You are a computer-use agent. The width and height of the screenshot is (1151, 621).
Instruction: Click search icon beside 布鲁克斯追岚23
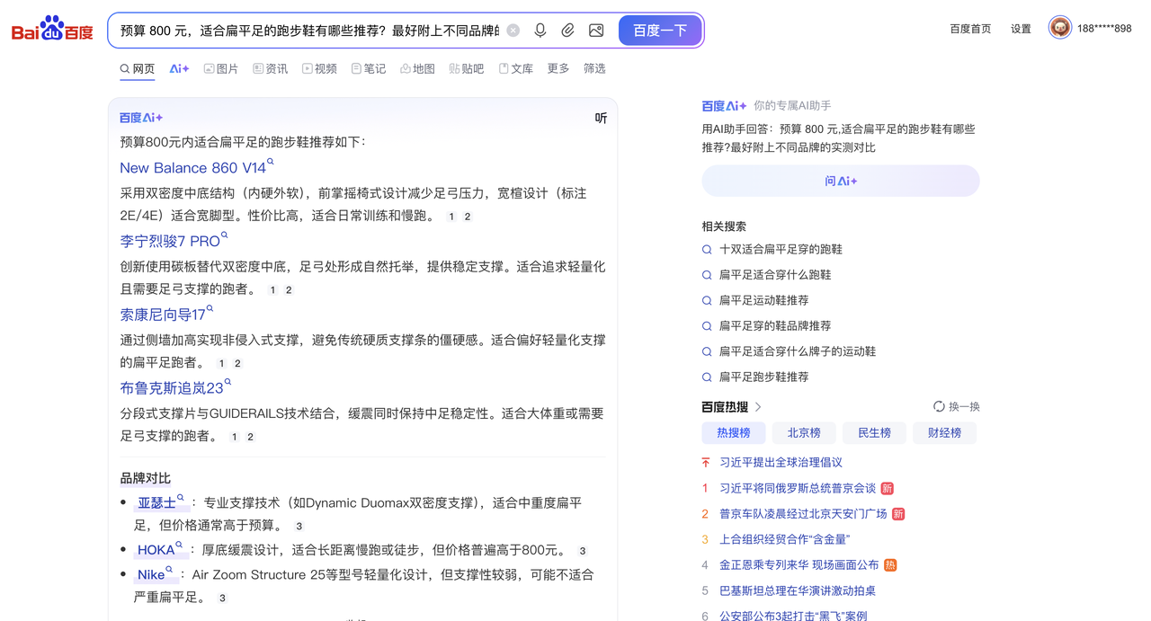coord(228,383)
